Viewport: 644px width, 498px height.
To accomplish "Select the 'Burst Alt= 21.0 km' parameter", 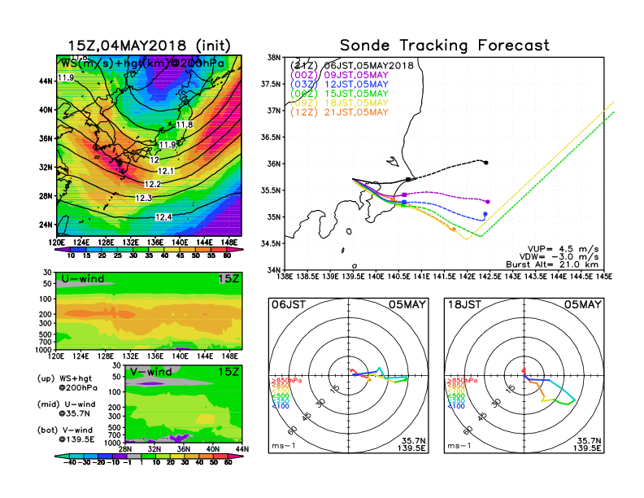I will [552, 264].
